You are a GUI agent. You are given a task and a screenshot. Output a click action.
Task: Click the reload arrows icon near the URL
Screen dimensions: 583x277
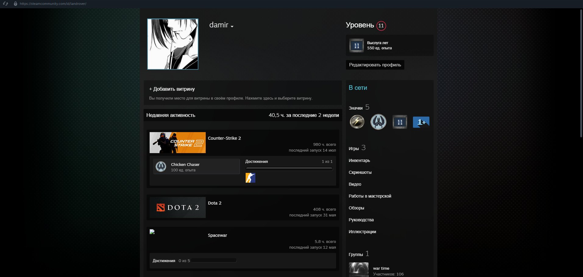[x=5, y=4]
